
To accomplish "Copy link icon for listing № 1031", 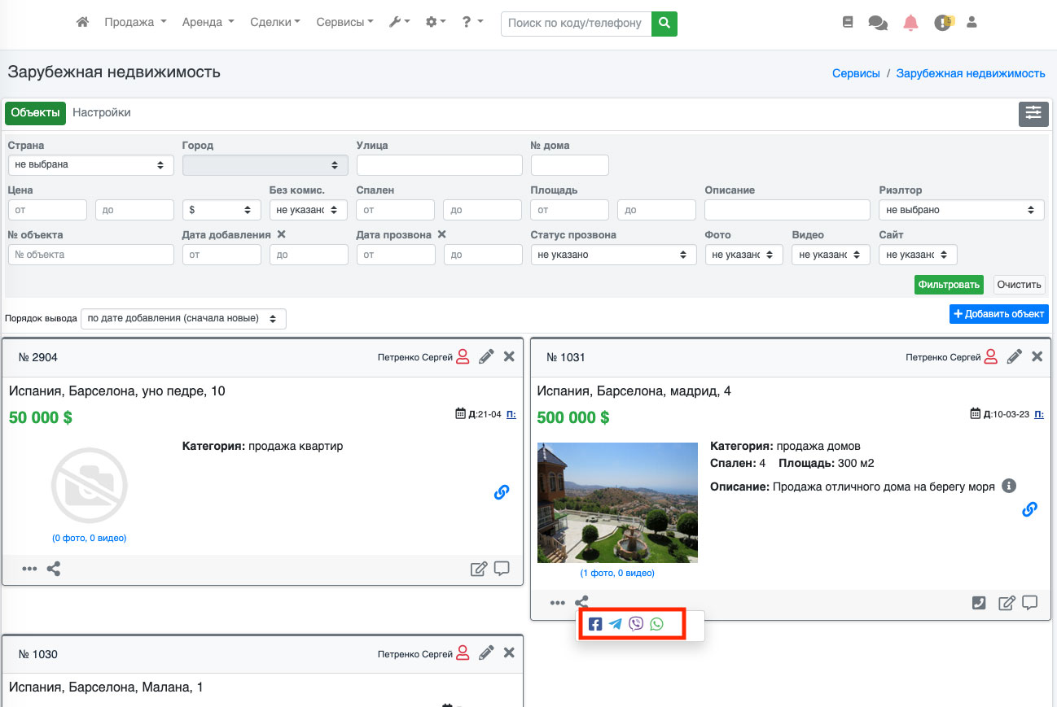I will 1029,509.
